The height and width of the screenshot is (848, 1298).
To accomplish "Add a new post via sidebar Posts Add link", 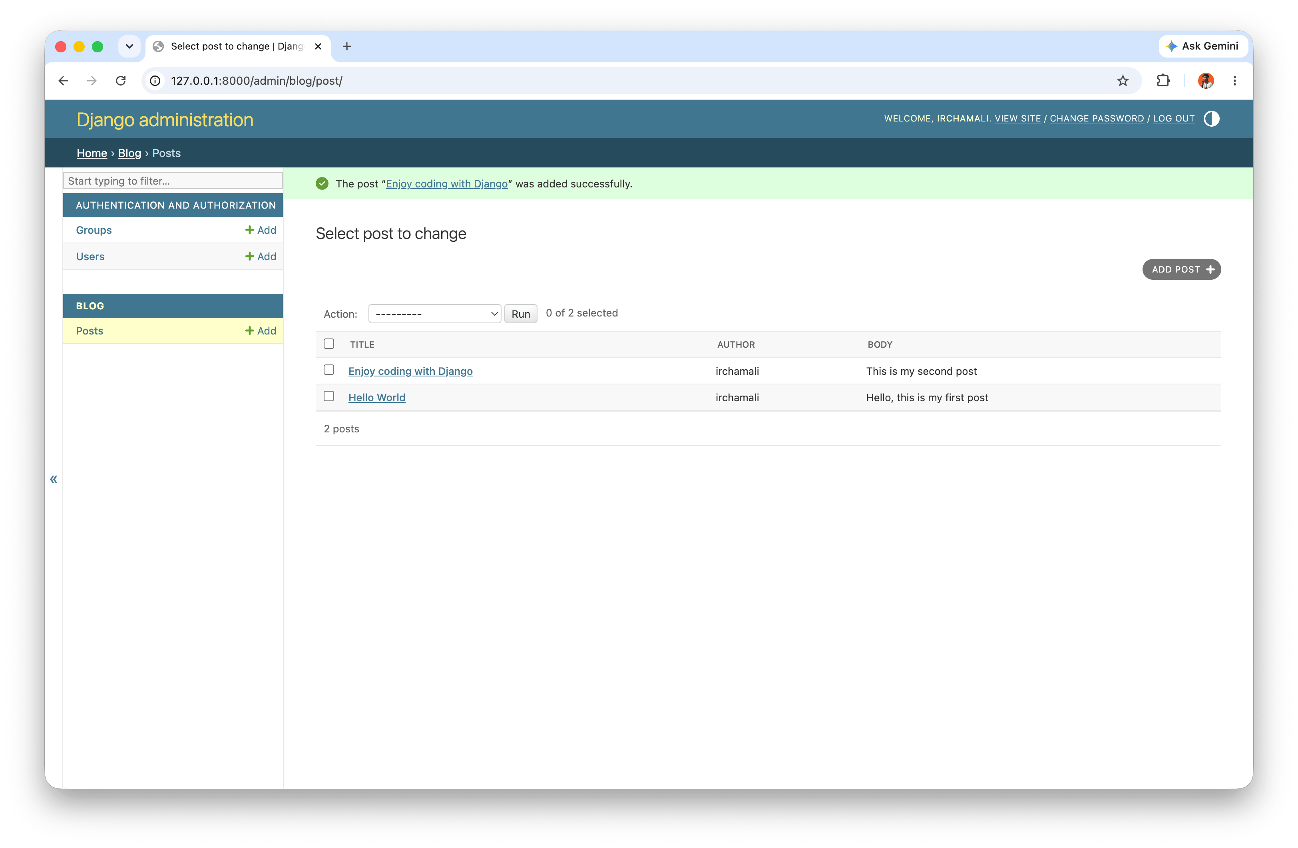I will click(261, 330).
